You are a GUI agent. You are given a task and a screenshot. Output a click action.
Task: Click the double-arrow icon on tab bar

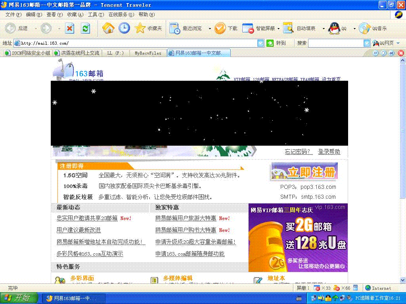375,53
